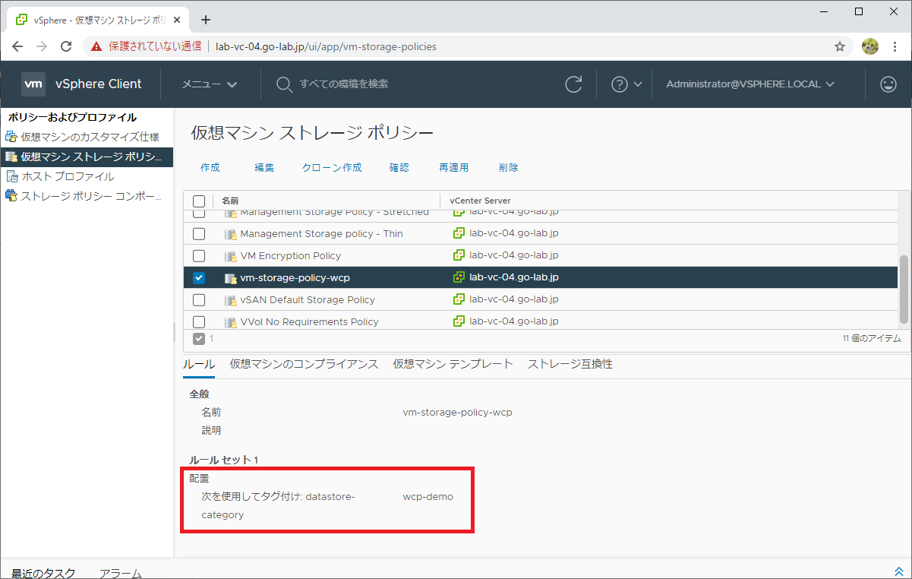Sort by the vCenter Server column header
Image resolution: width=912 pixels, height=579 pixels.
(x=480, y=201)
